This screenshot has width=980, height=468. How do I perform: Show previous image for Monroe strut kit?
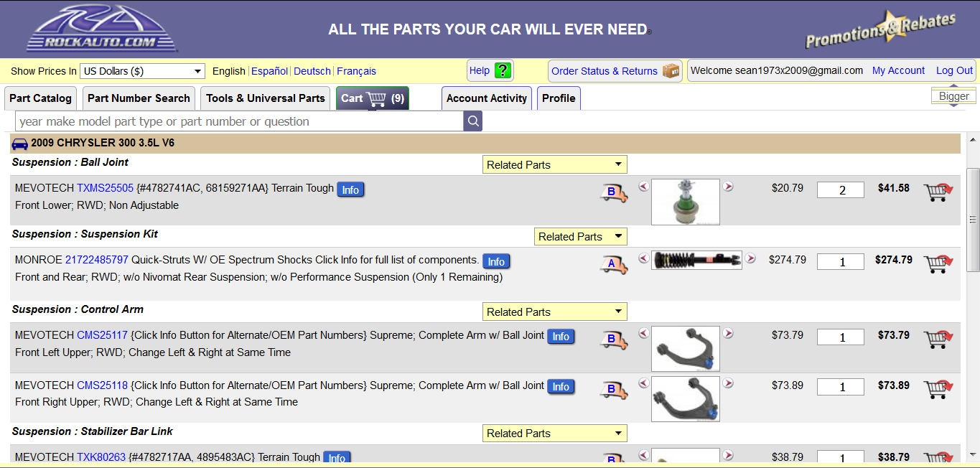pos(643,258)
